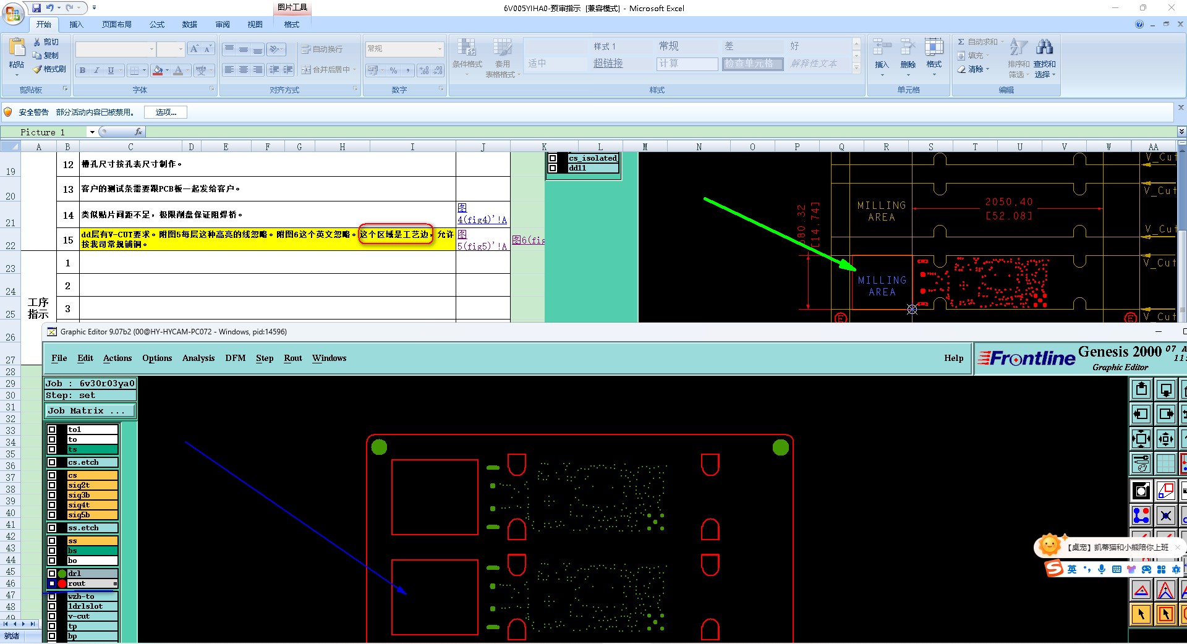Click the pan up icon in Genesis toolbar
The width and height of the screenshot is (1187, 644).
[x=1141, y=389]
